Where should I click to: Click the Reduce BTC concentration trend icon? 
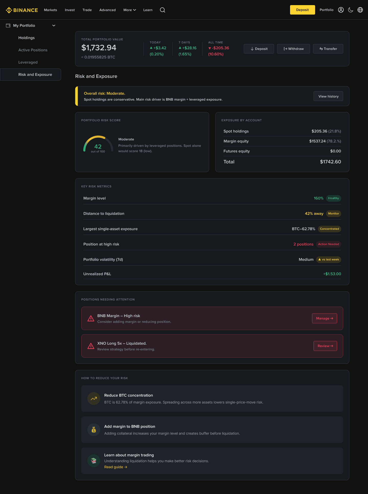[94, 399]
